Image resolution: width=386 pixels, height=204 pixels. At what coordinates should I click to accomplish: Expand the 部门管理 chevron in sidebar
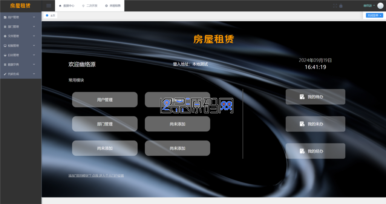[x=34, y=27]
